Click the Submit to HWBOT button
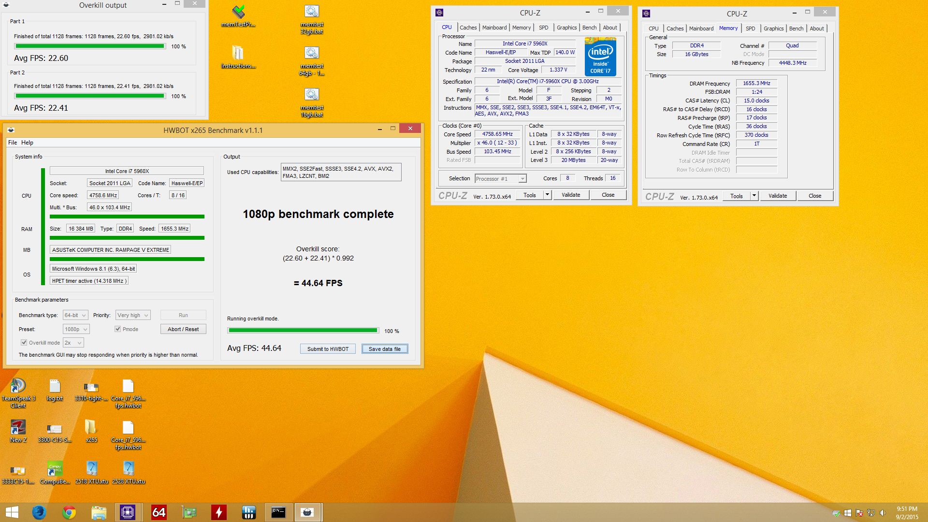The height and width of the screenshot is (522, 928). [x=328, y=349]
